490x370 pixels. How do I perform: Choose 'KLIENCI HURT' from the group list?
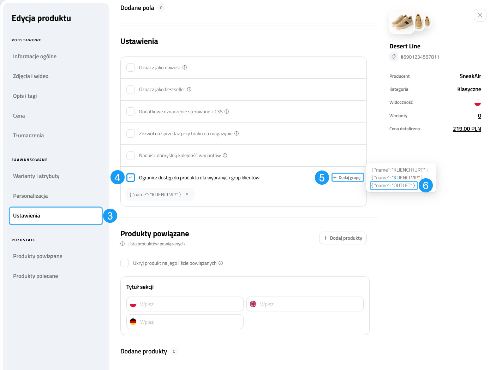coord(399,170)
